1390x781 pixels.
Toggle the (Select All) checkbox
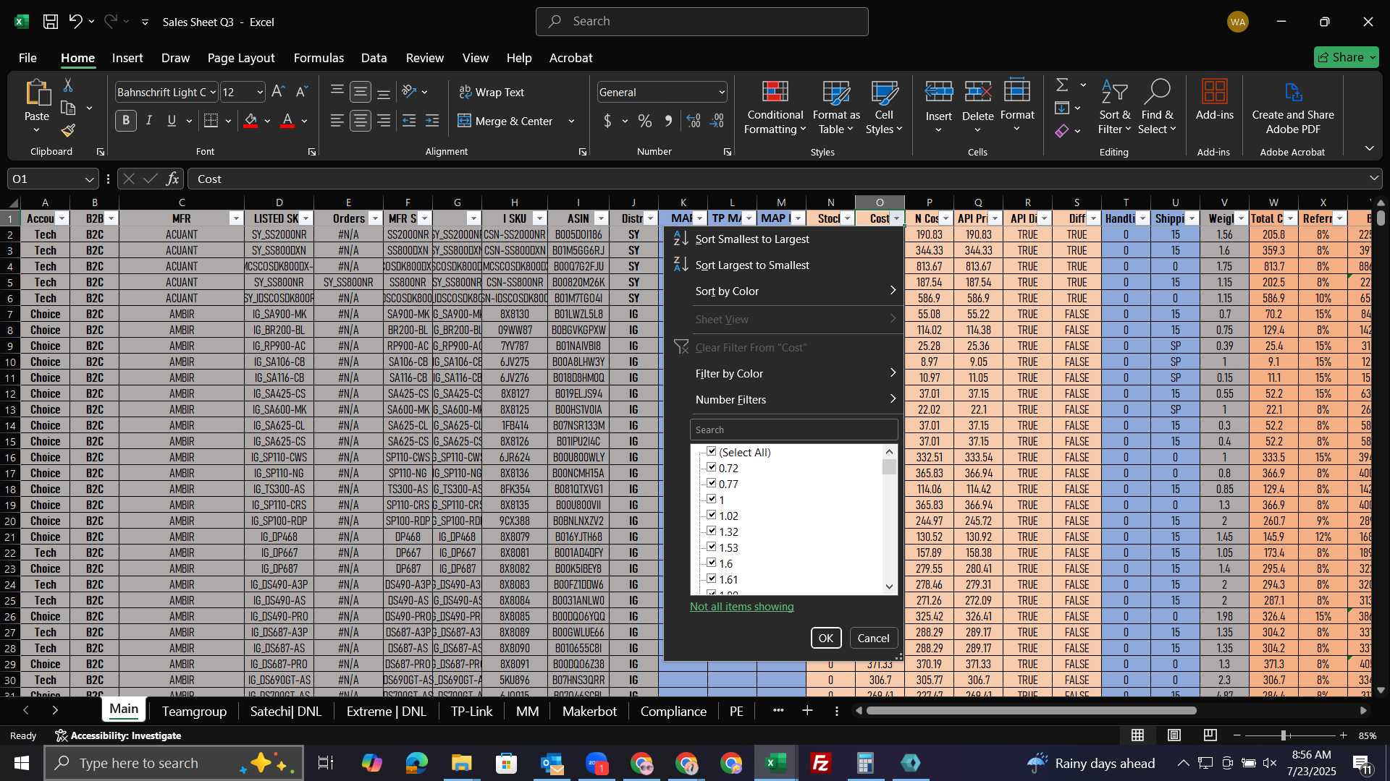[712, 451]
